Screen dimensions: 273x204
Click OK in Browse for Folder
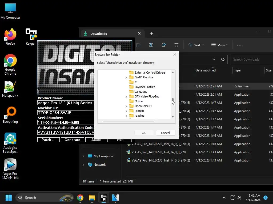pyautogui.click(x=144, y=133)
